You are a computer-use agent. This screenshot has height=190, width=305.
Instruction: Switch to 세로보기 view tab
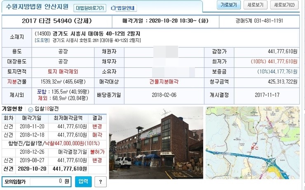click(x=256, y=5)
